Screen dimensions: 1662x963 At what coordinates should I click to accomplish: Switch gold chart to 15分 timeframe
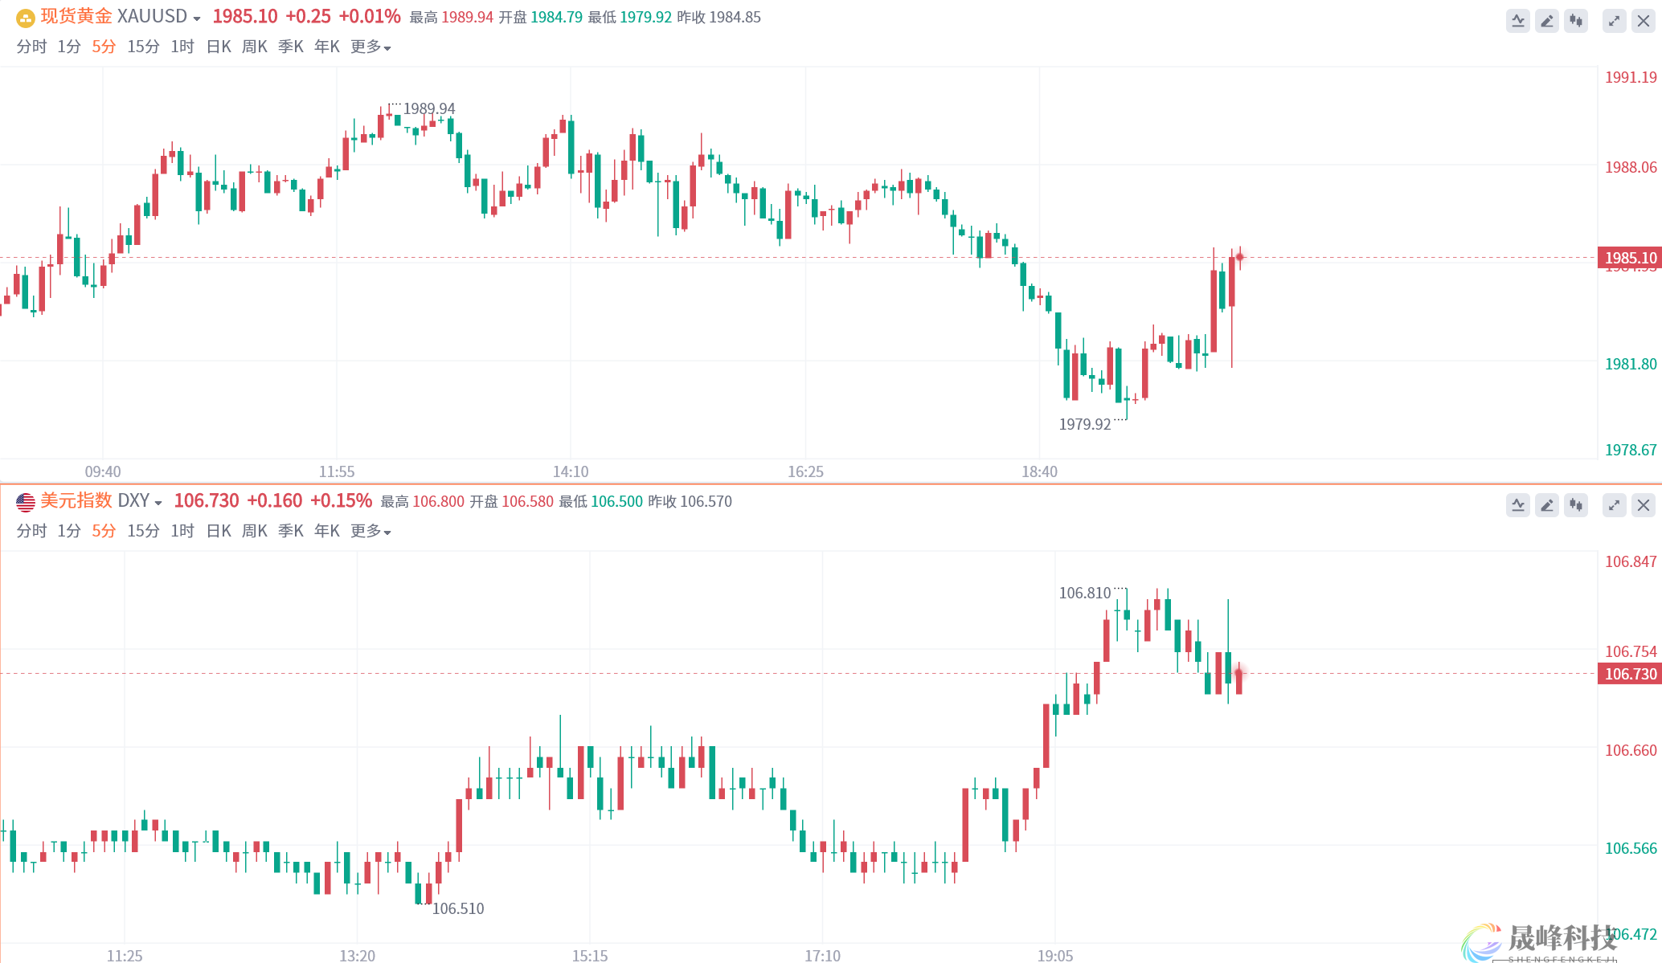click(143, 47)
